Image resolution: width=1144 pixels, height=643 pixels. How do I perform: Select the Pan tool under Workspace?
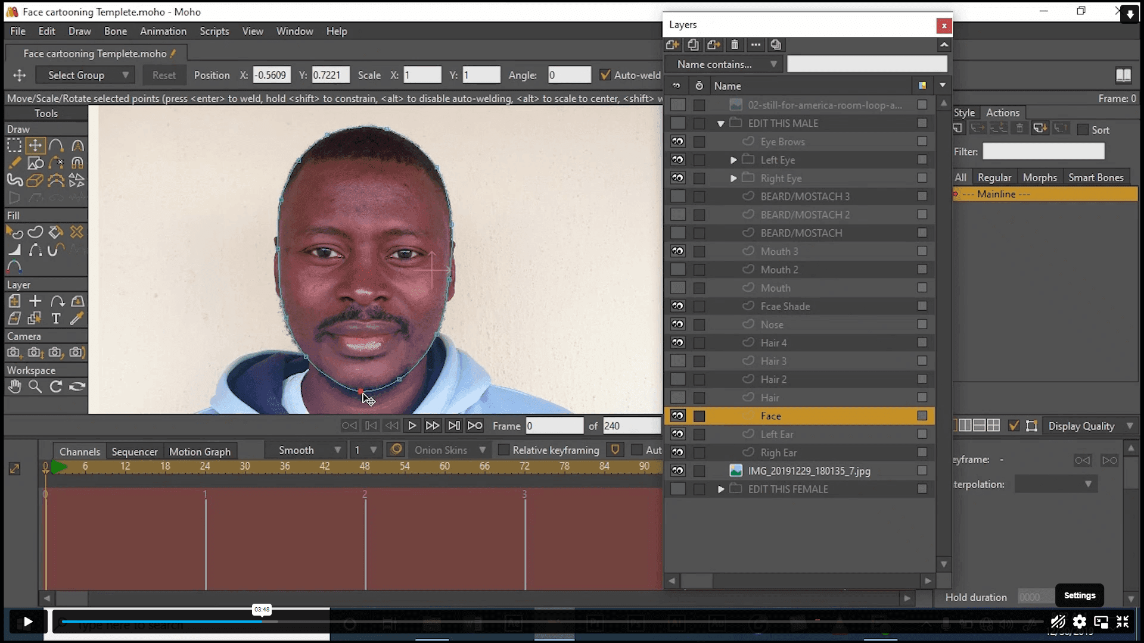click(15, 386)
